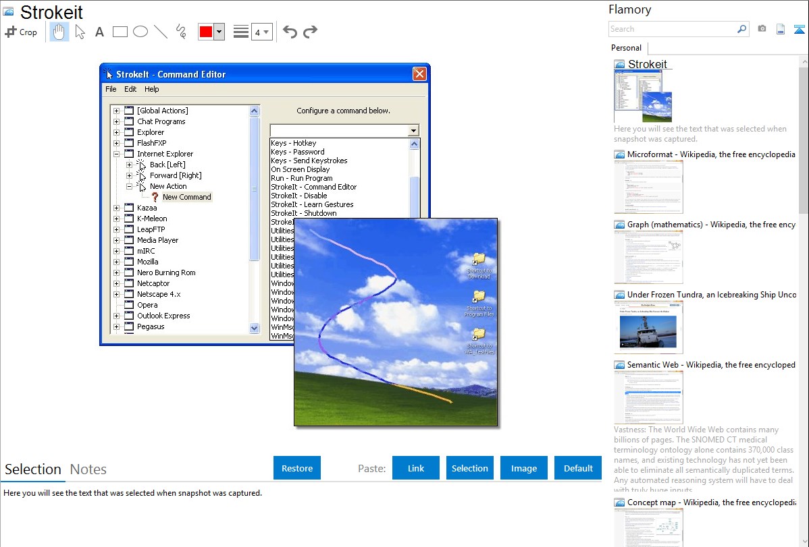Pick the ellipse drawing tool
This screenshot has width=809, height=547.
click(140, 32)
